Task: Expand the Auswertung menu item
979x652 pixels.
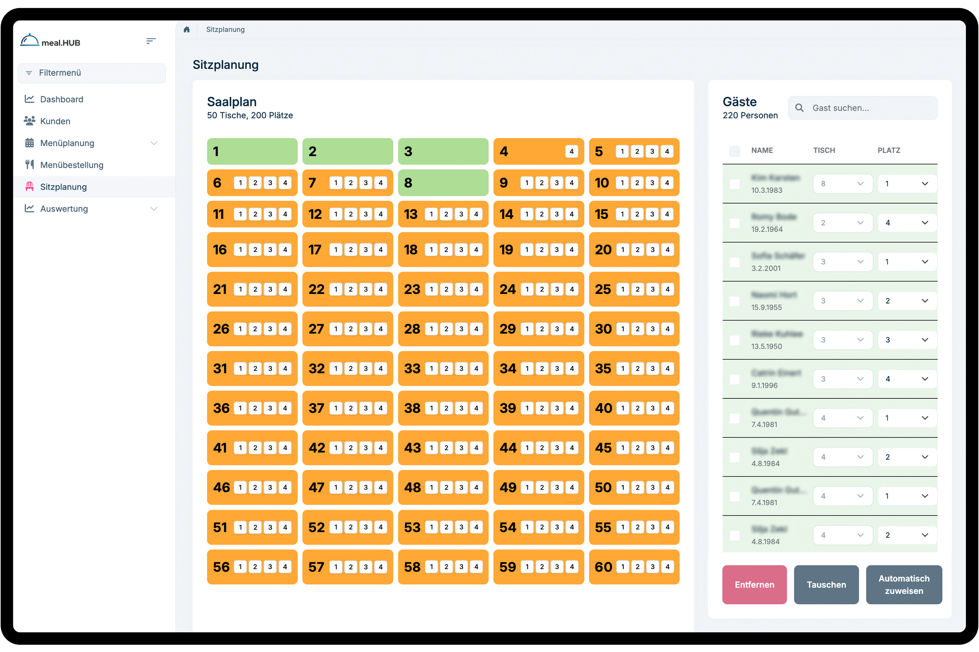Action: coord(154,209)
